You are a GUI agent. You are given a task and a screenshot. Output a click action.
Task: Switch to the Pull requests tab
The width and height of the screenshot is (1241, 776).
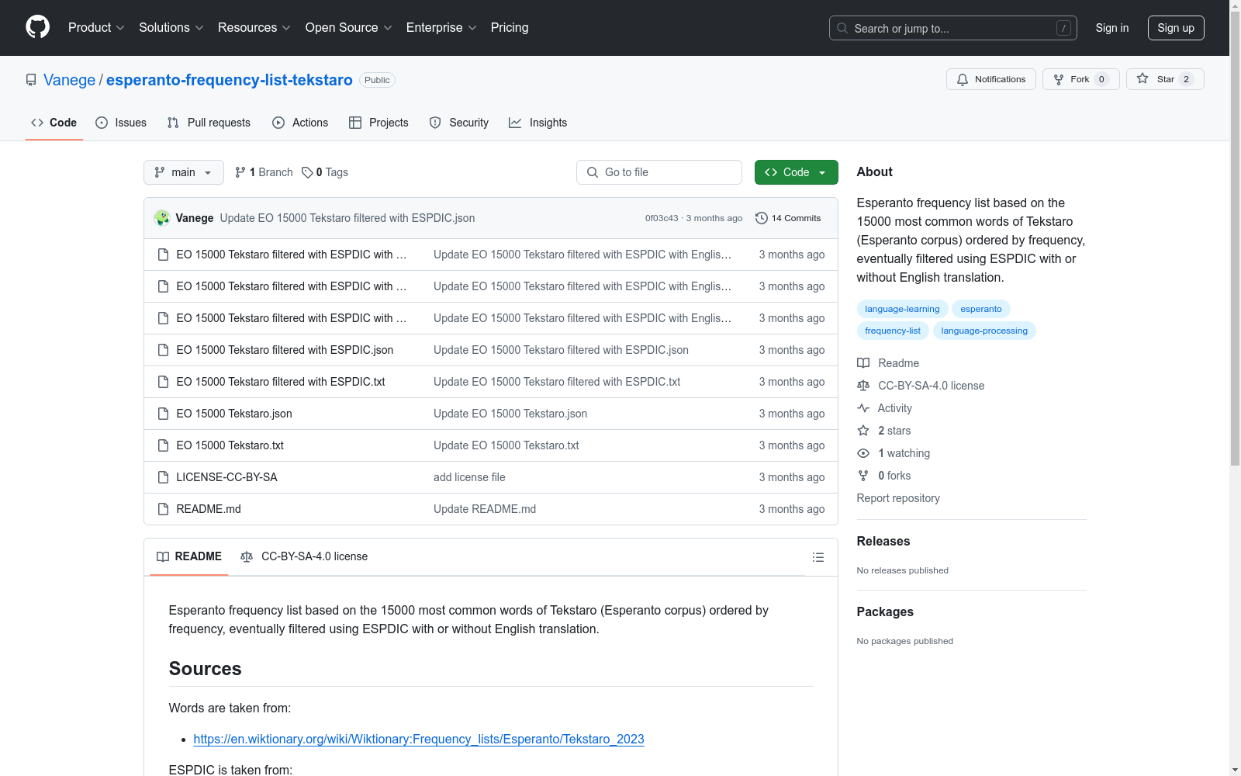pyautogui.click(x=209, y=123)
